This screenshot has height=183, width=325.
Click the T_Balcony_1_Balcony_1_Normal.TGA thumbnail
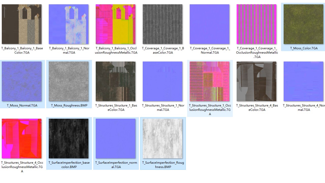[69, 24]
